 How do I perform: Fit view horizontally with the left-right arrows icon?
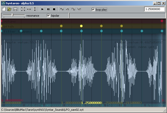tap(29, 9)
